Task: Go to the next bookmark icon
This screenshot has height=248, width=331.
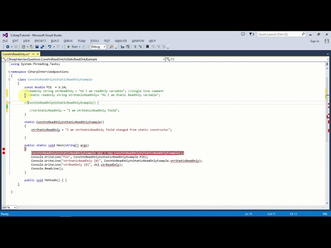Action: click(158, 47)
